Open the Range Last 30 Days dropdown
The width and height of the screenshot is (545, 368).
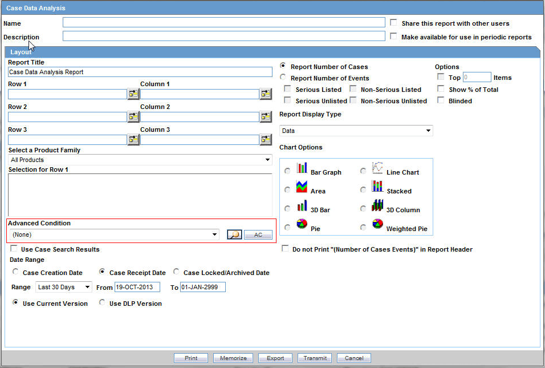pos(64,288)
